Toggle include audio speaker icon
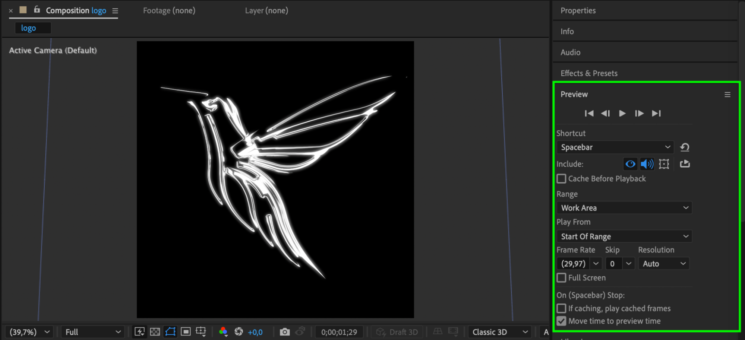 point(647,164)
